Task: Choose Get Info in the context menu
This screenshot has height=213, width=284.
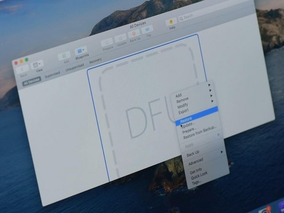Action: click(x=196, y=171)
